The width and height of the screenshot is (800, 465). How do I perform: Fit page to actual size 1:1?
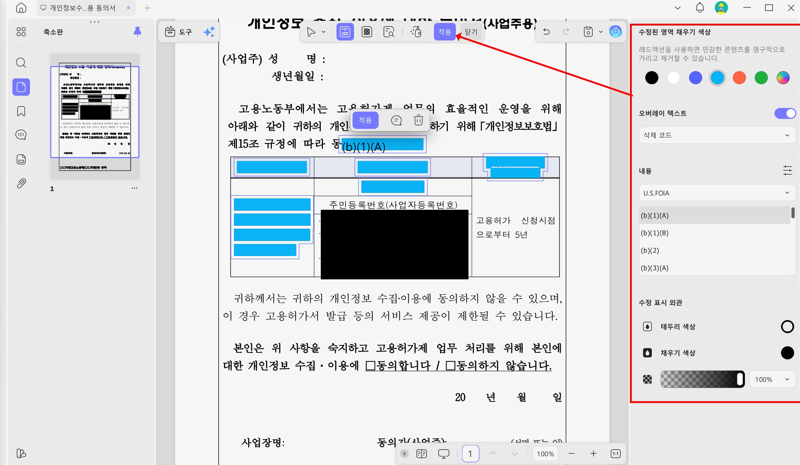tap(615, 454)
